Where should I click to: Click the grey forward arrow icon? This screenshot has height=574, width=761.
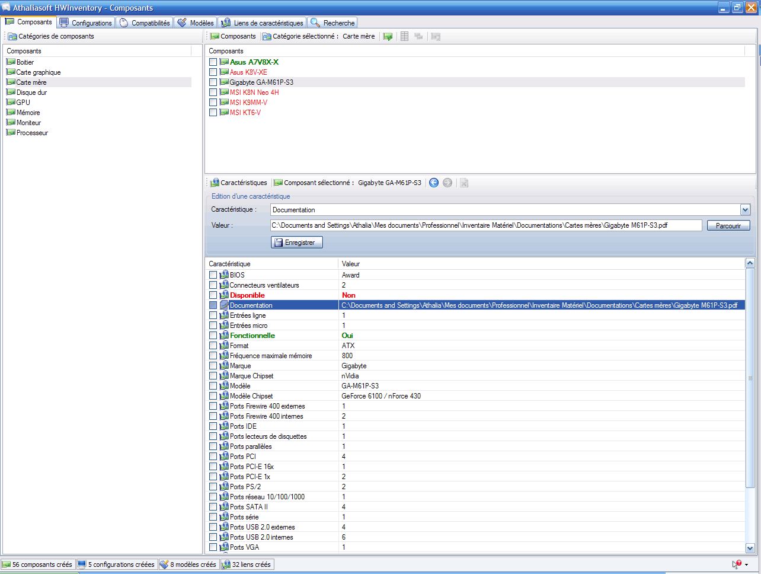[x=447, y=183]
